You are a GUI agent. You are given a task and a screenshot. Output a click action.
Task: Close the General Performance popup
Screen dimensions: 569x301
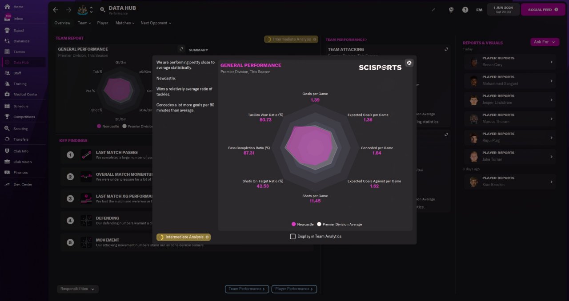(409, 63)
